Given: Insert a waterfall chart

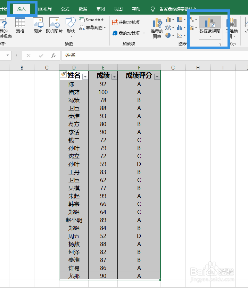Looking at the screenshot, I should 192,19.
